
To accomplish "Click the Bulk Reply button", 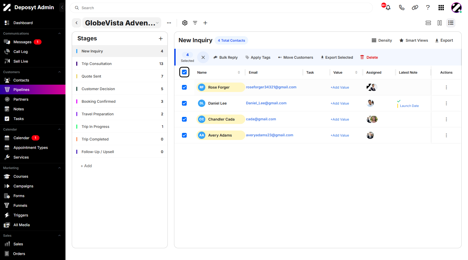I will pos(226,57).
